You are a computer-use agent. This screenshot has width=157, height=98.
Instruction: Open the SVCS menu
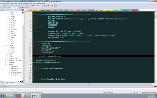tap(34, 3)
